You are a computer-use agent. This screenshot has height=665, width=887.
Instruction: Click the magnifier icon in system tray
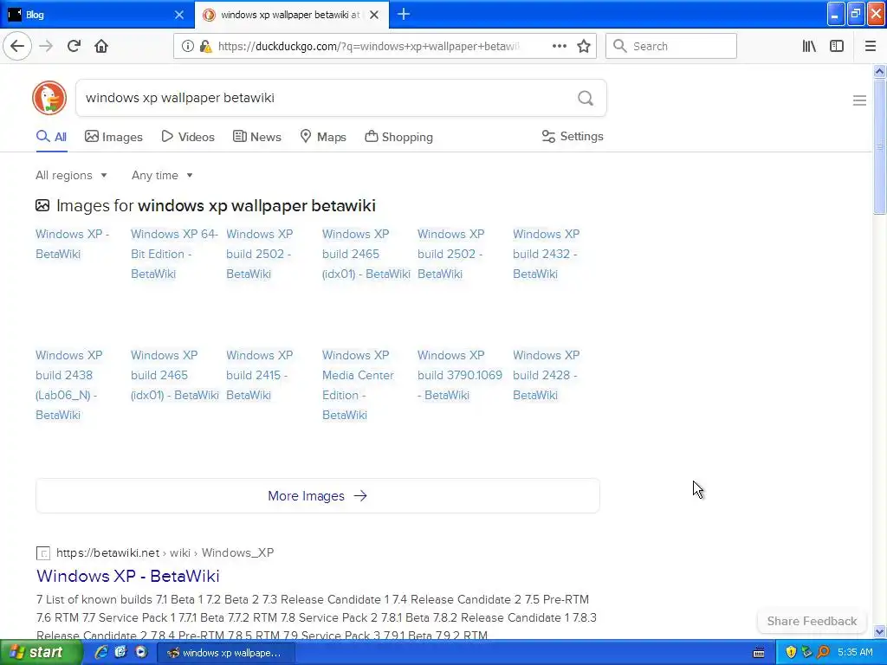click(823, 652)
